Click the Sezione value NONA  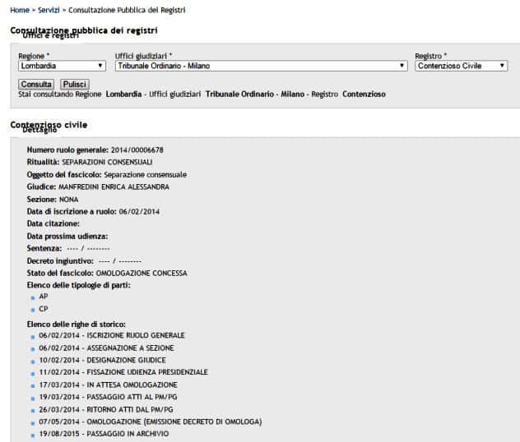tap(68, 200)
